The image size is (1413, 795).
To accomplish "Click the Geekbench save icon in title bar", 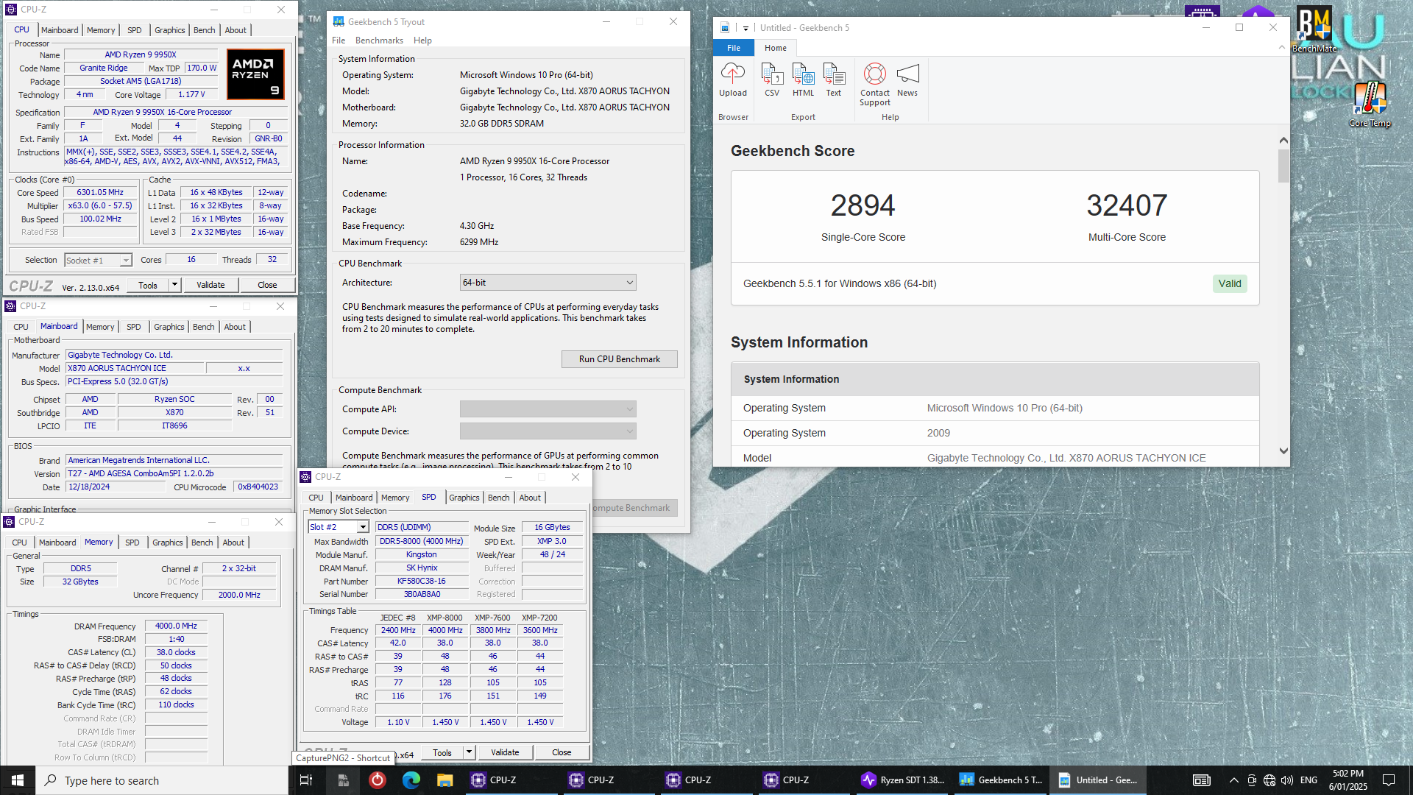I will tap(725, 28).
